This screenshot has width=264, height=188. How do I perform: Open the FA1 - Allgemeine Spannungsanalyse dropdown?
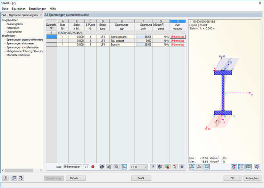coord(22,15)
